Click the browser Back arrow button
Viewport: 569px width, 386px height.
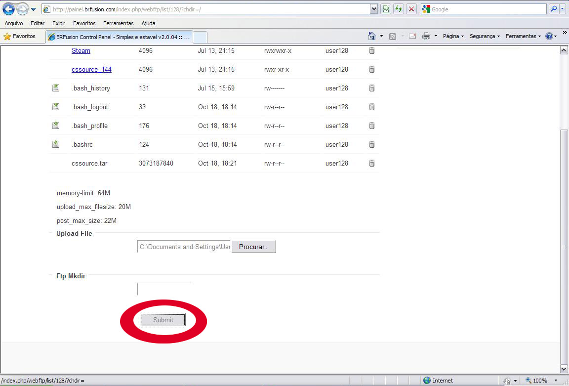pos(9,9)
